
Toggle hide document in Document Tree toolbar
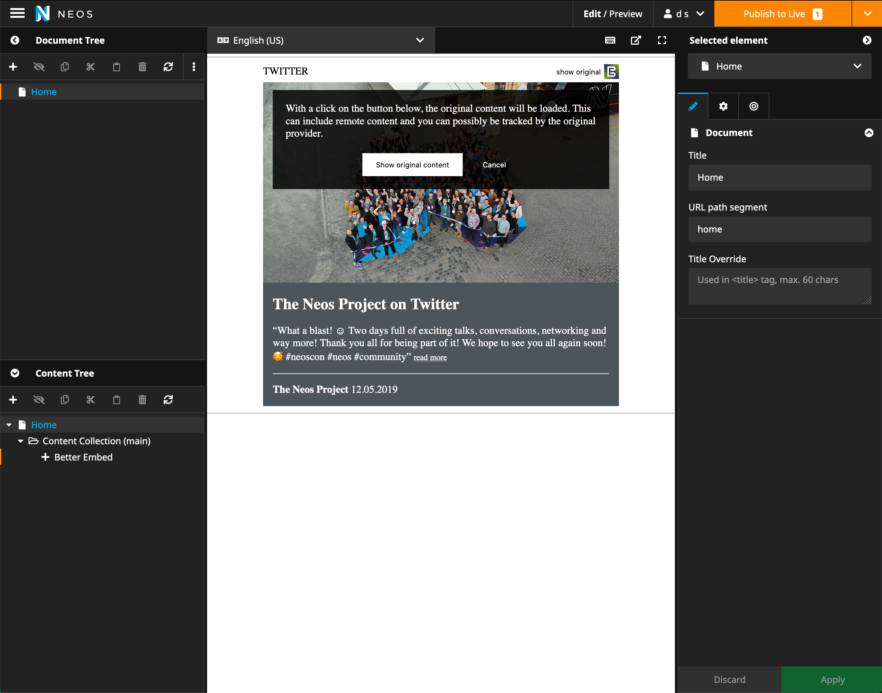pos(39,66)
